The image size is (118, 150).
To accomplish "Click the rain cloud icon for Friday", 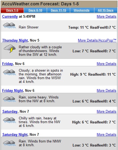I will (9, 72).
